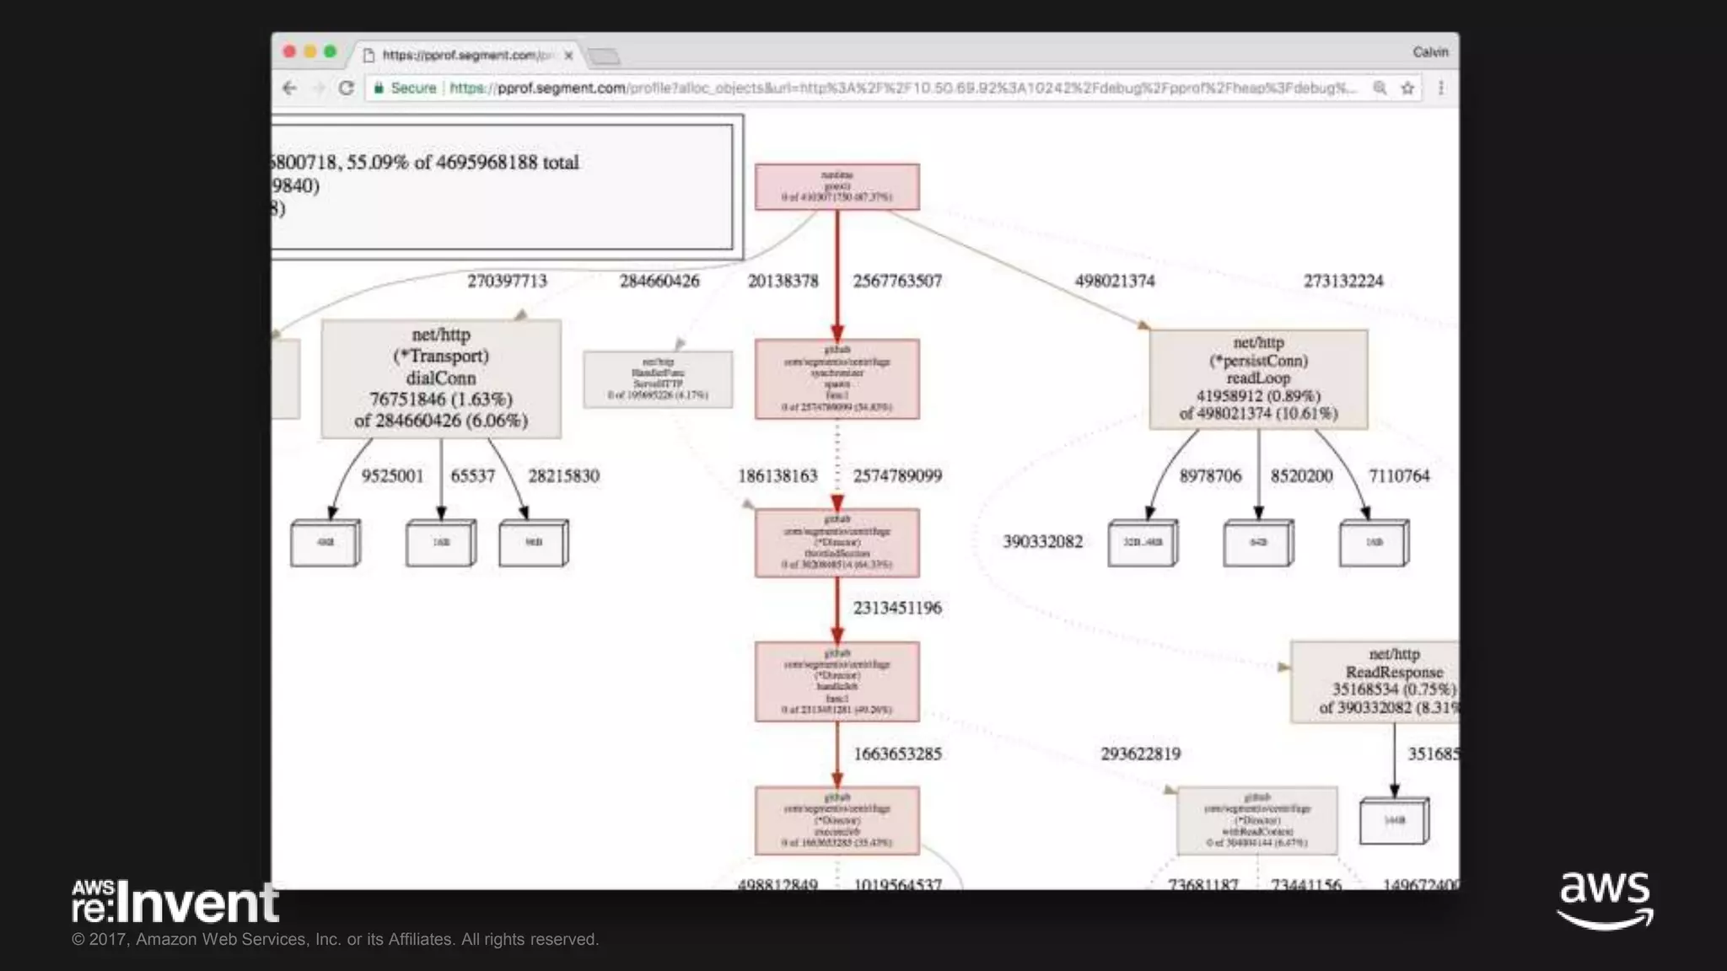This screenshot has height=971, width=1727.
Task: Reload the pprof page
Action: point(347,89)
